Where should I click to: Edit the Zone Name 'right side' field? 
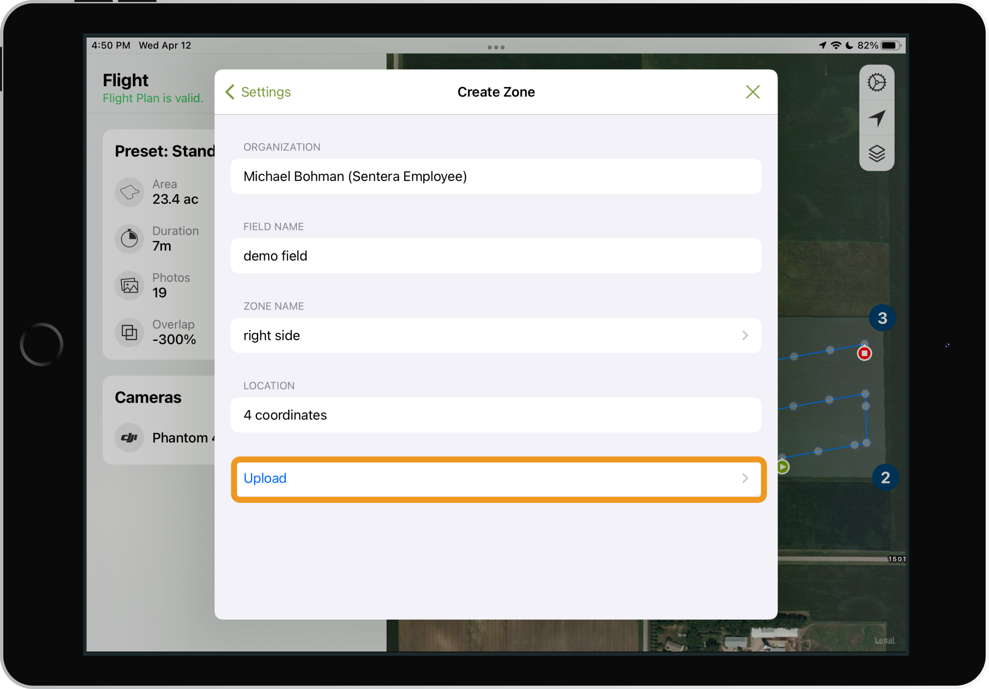pyautogui.click(x=496, y=336)
